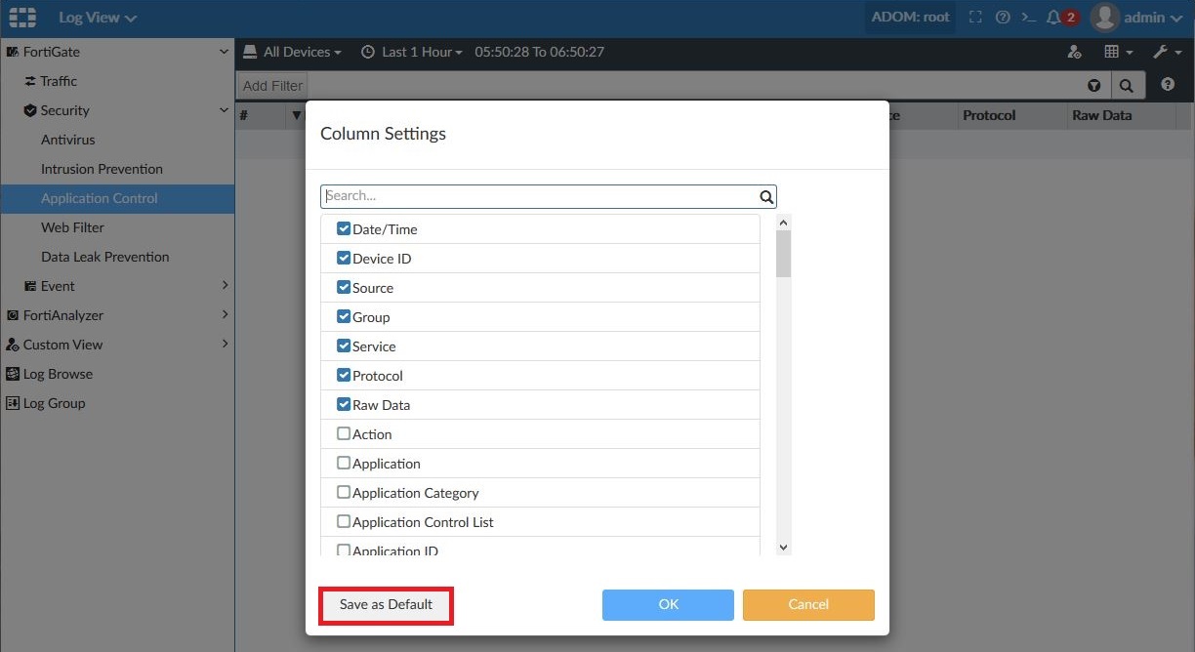Image resolution: width=1195 pixels, height=652 pixels.
Task: Run search with the magnifier icon
Action: (x=1128, y=85)
